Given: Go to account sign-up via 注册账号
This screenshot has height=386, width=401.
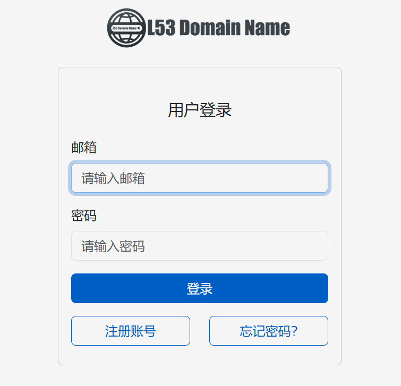Looking at the screenshot, I should tap(131, 331).
